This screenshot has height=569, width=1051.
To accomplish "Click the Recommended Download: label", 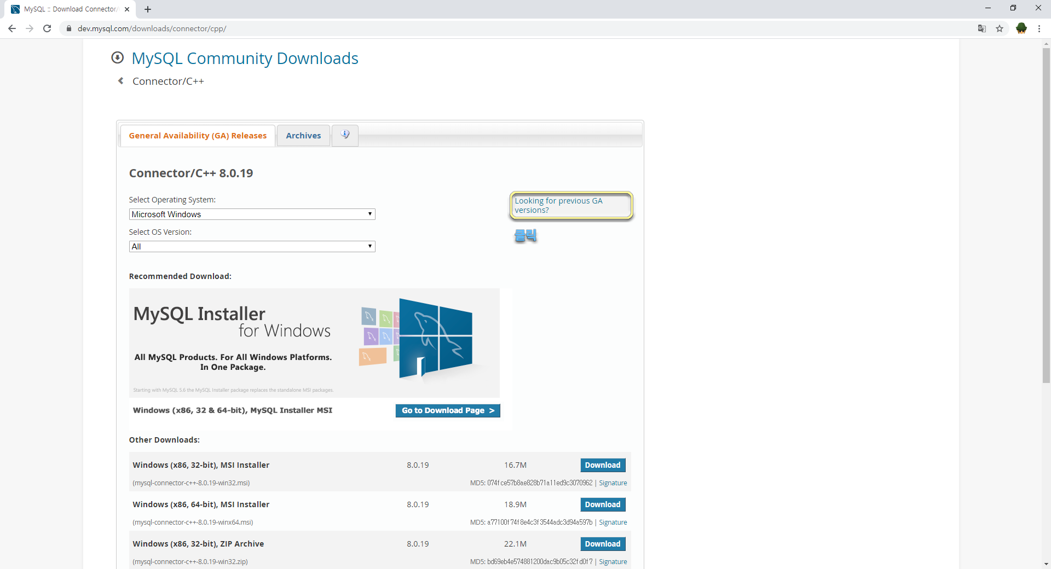I will (180, 276).
